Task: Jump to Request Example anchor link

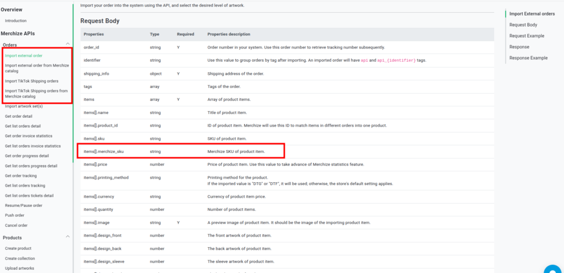Action: pyautogui.click(x=527, y=36)
